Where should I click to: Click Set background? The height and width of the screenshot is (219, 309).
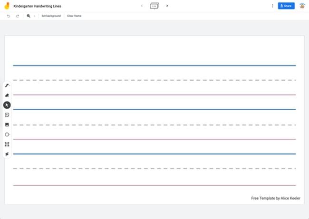[x=51, y=16]
